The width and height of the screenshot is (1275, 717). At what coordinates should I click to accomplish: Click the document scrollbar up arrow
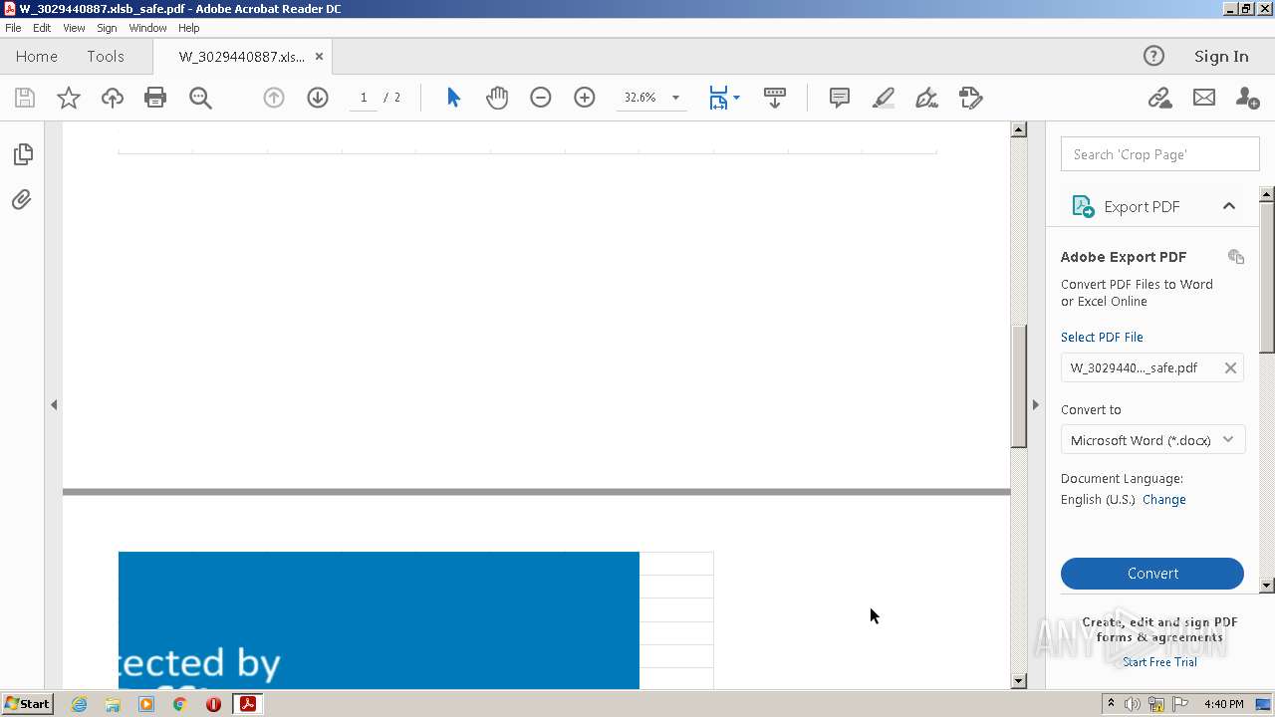(1018, 129)
